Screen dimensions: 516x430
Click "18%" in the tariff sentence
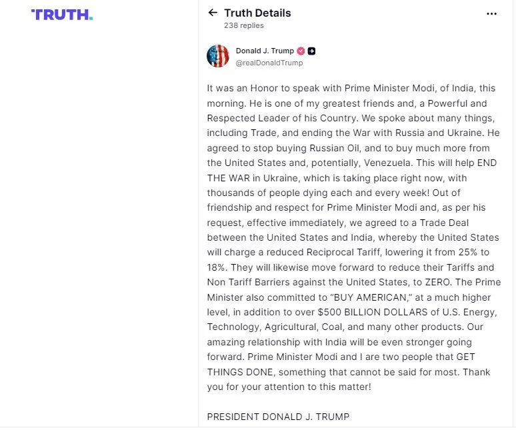217,267
